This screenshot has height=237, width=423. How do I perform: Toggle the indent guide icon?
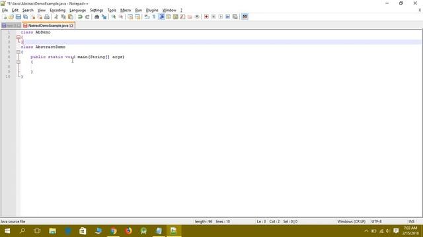161,16
